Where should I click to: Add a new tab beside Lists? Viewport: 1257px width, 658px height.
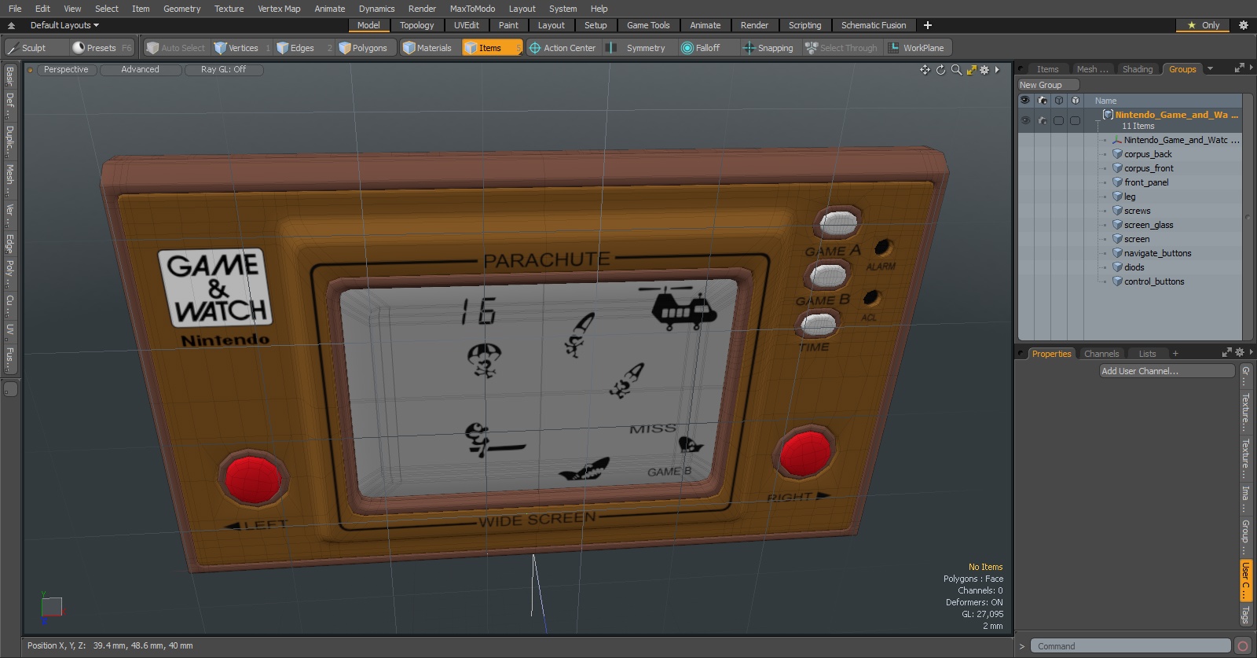[x=1175, y=354]
